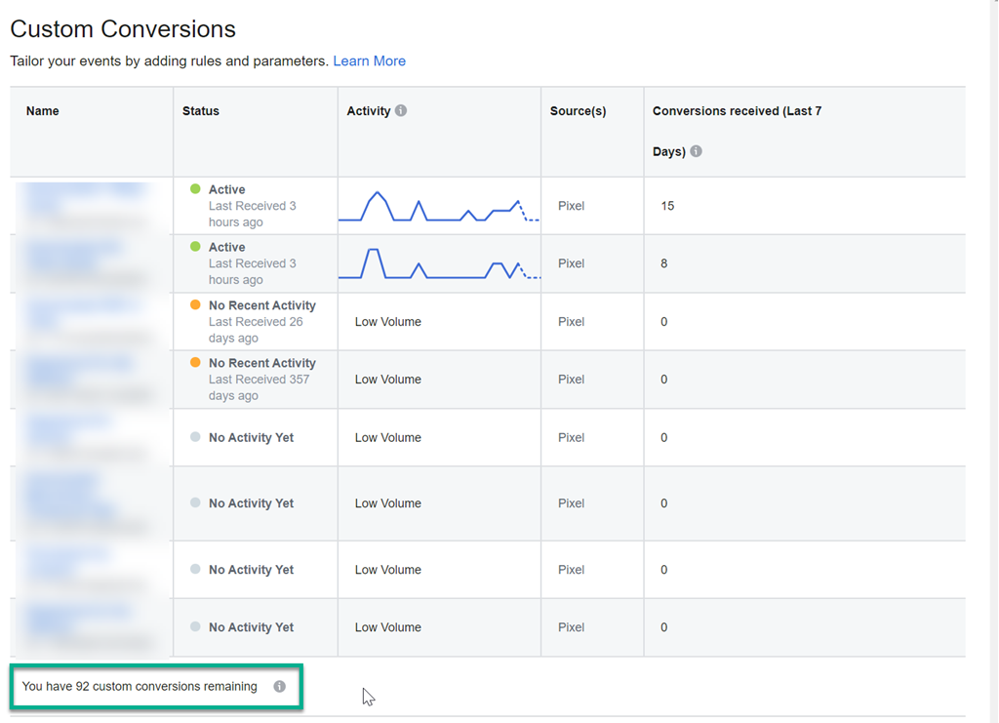Viewport: 999px width, 723px height.
Task: Click info icon next to Conversions received Days
Action: click(x=696, y=151)
